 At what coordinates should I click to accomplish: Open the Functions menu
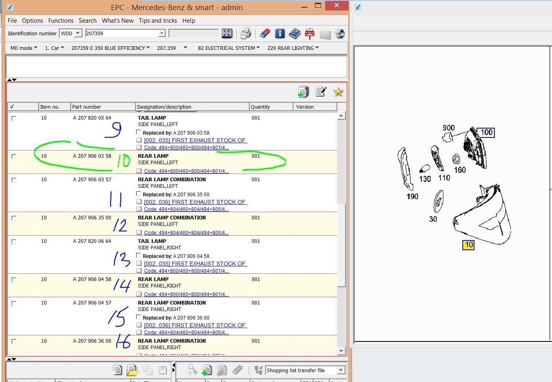coord(61,21)
